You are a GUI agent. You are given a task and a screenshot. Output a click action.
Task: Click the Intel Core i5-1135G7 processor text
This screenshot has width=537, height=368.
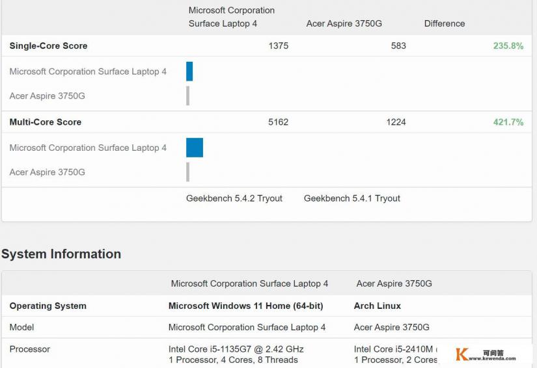236,349
